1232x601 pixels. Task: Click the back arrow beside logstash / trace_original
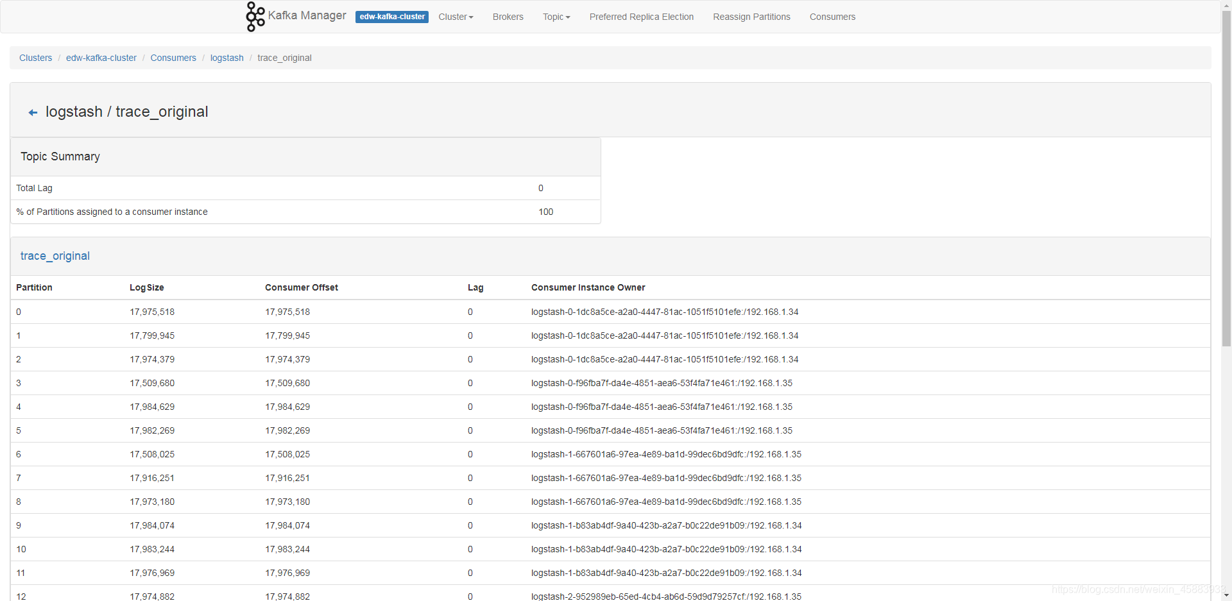coord(33,113)
